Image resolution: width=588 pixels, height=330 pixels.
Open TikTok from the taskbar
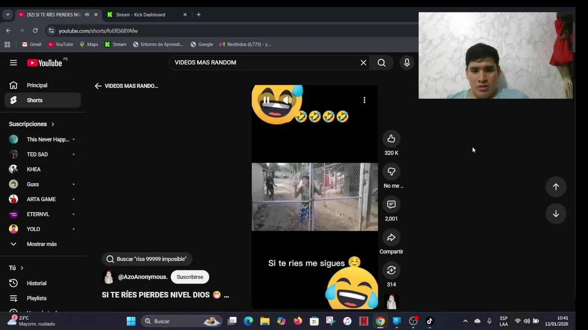[430, 321]
